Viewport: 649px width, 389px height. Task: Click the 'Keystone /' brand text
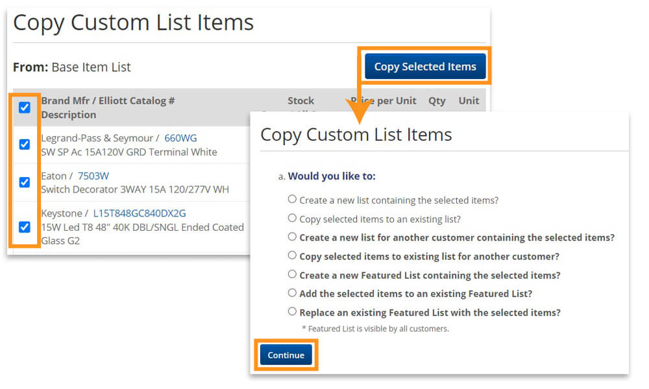point(64,213)
